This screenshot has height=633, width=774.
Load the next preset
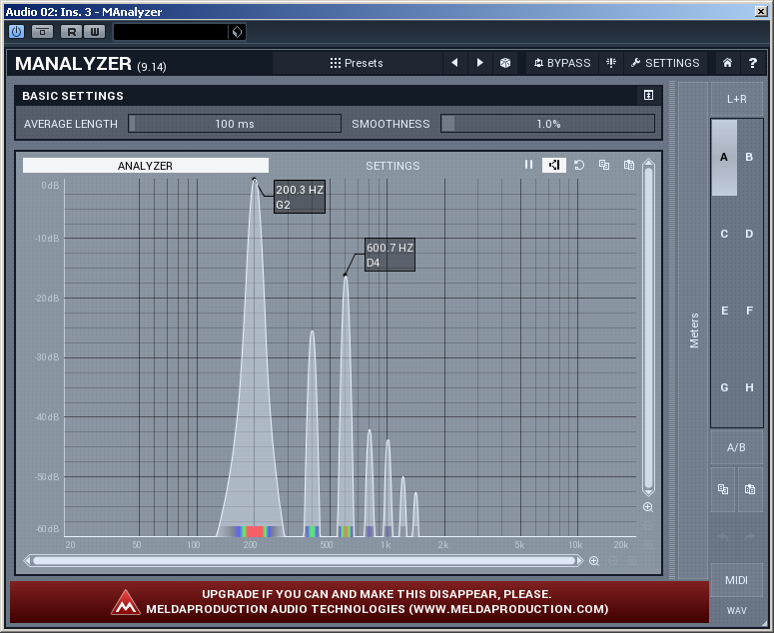(x=479, y=63)
